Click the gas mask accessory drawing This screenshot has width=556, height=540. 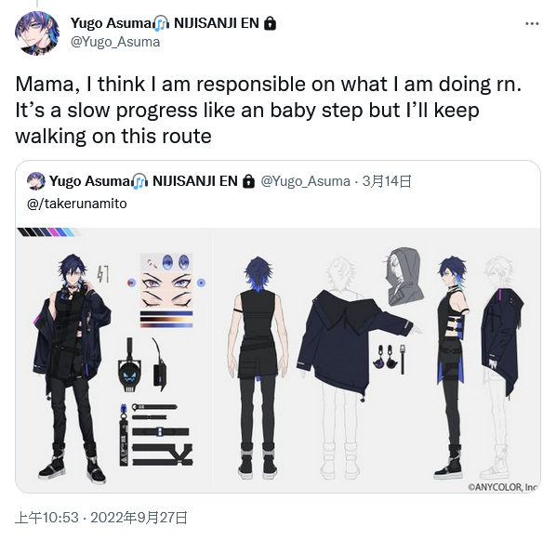[x=129, y=365]
